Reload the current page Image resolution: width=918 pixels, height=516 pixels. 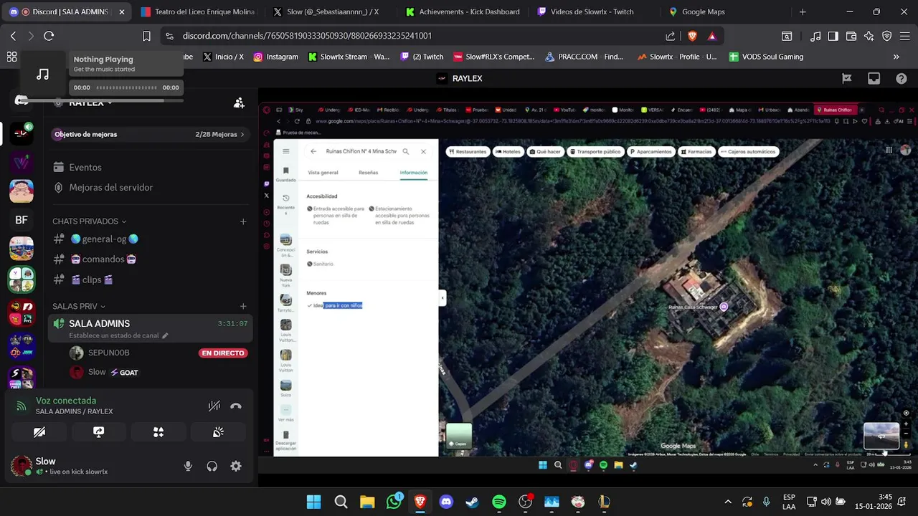pyautogui.click(x=49, y=36)
